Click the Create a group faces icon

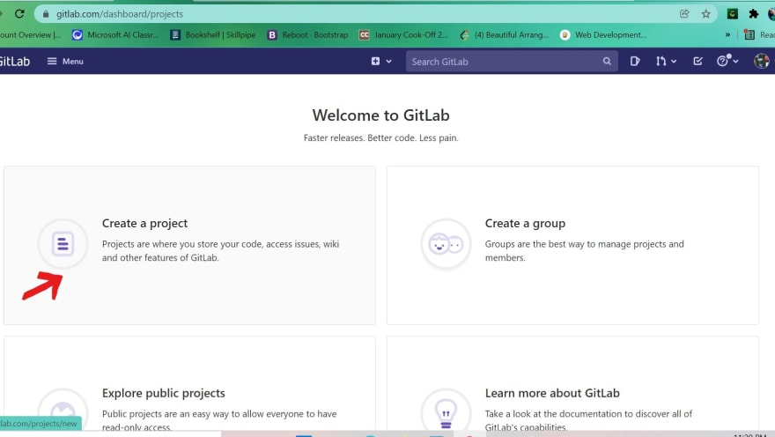(446, 244)
